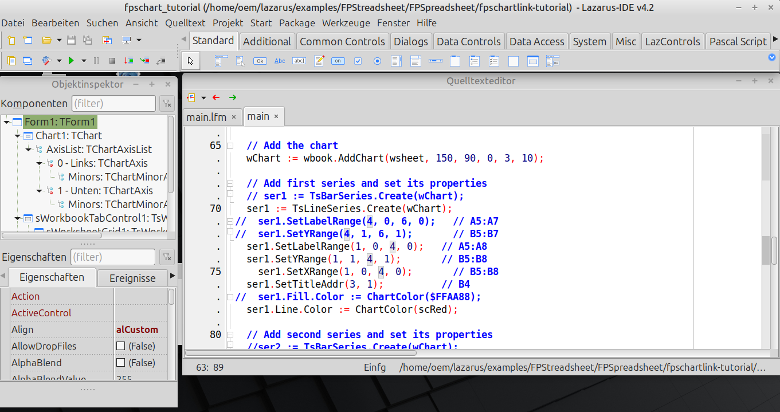Viewport: 780px width, 412px height.
Task: Select the TRadioButton palette component
Action: (x=377, y=61)
